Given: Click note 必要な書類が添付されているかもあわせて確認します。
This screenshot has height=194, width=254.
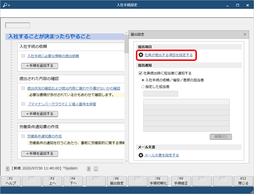Looking at the screenshot, I should (x=71, y=95).
